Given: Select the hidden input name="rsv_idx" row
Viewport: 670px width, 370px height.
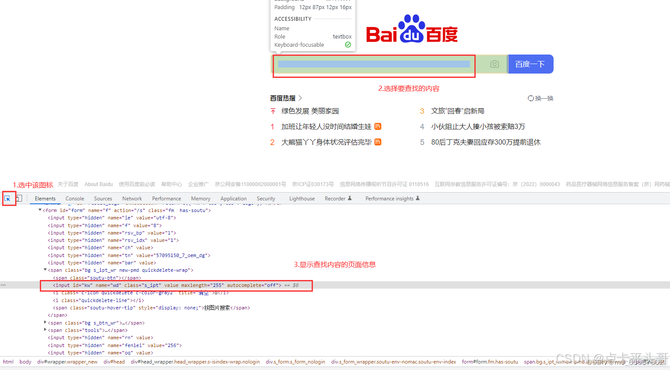Looking at the screenshot, I should (113, 240).
